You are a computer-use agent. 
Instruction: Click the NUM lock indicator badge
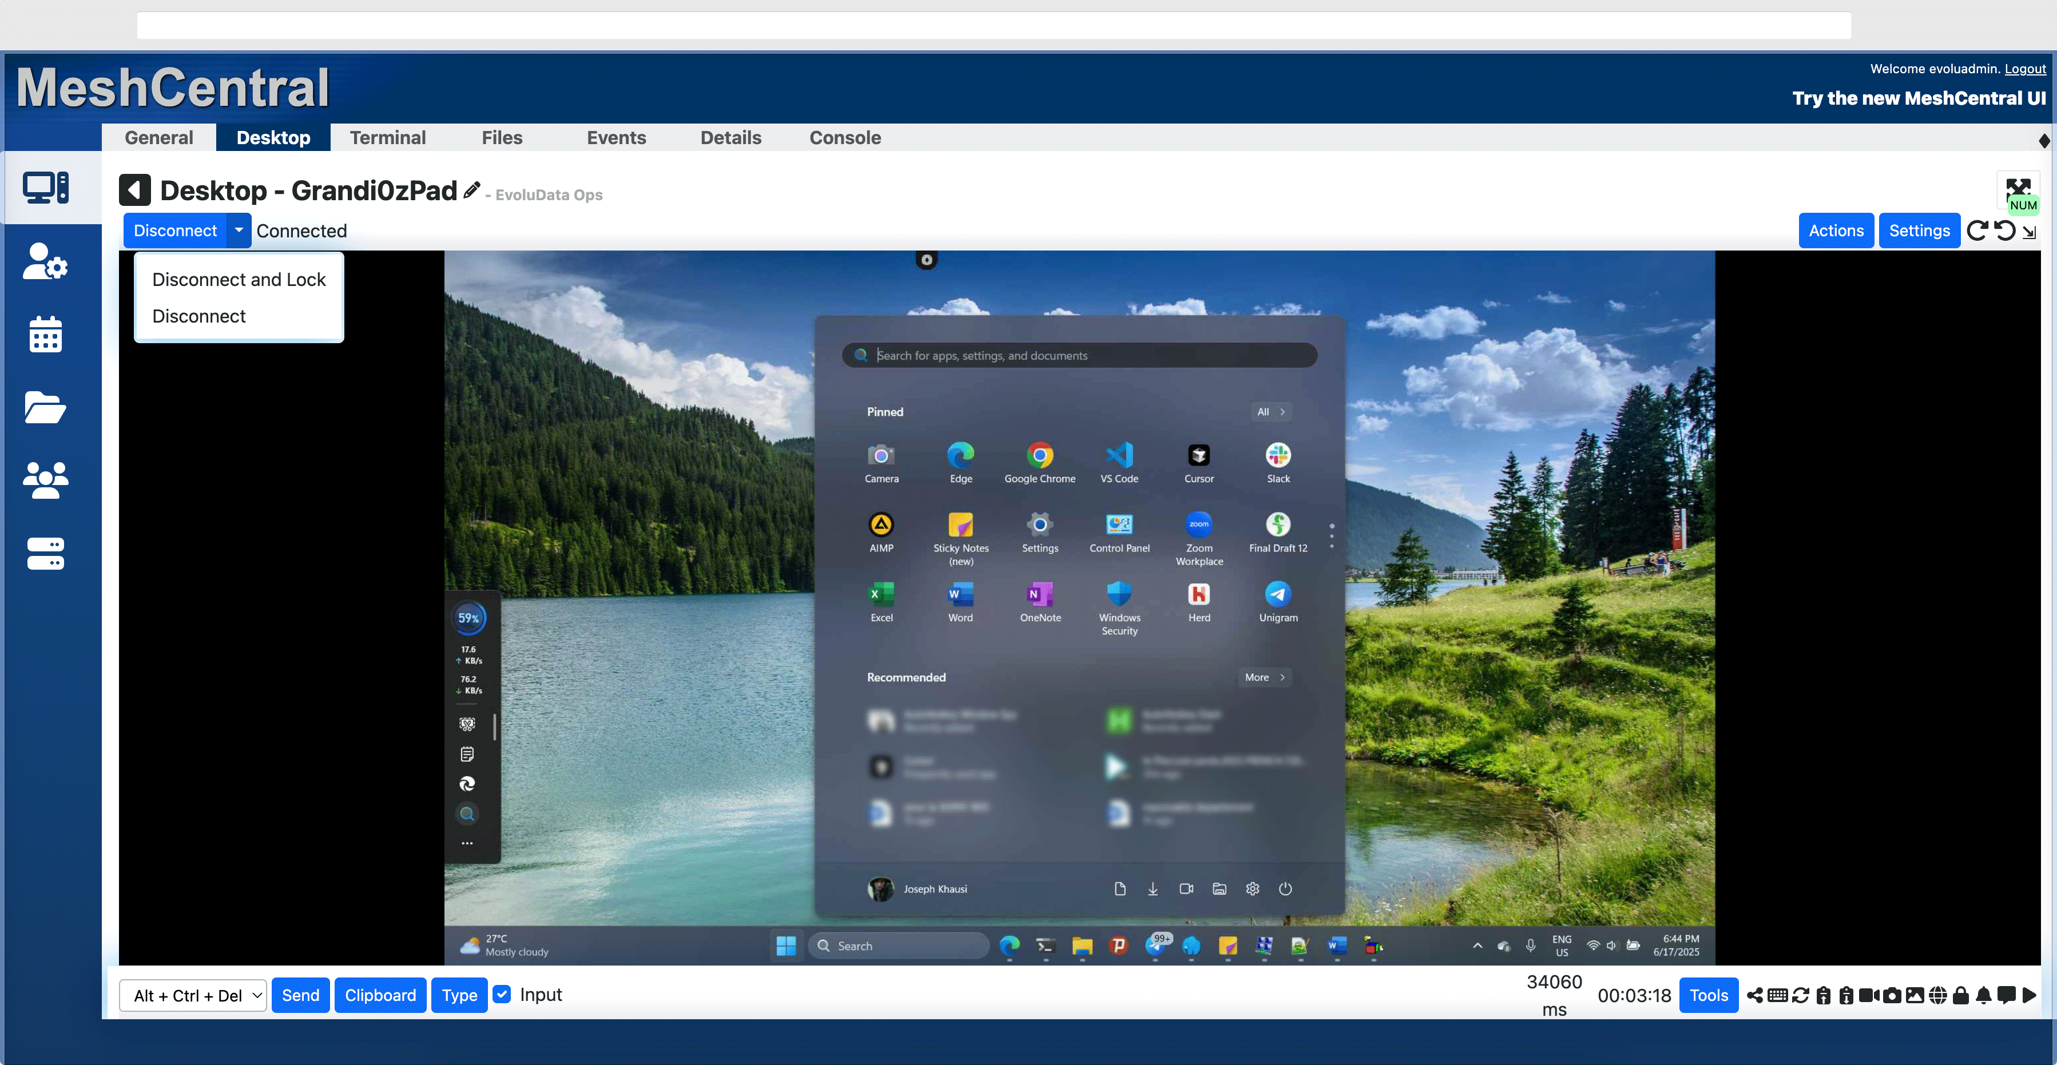2023,205
